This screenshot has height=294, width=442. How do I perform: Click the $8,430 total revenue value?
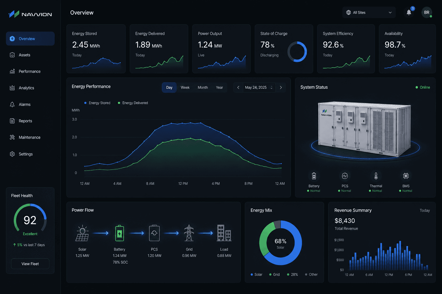coord(345,220)
